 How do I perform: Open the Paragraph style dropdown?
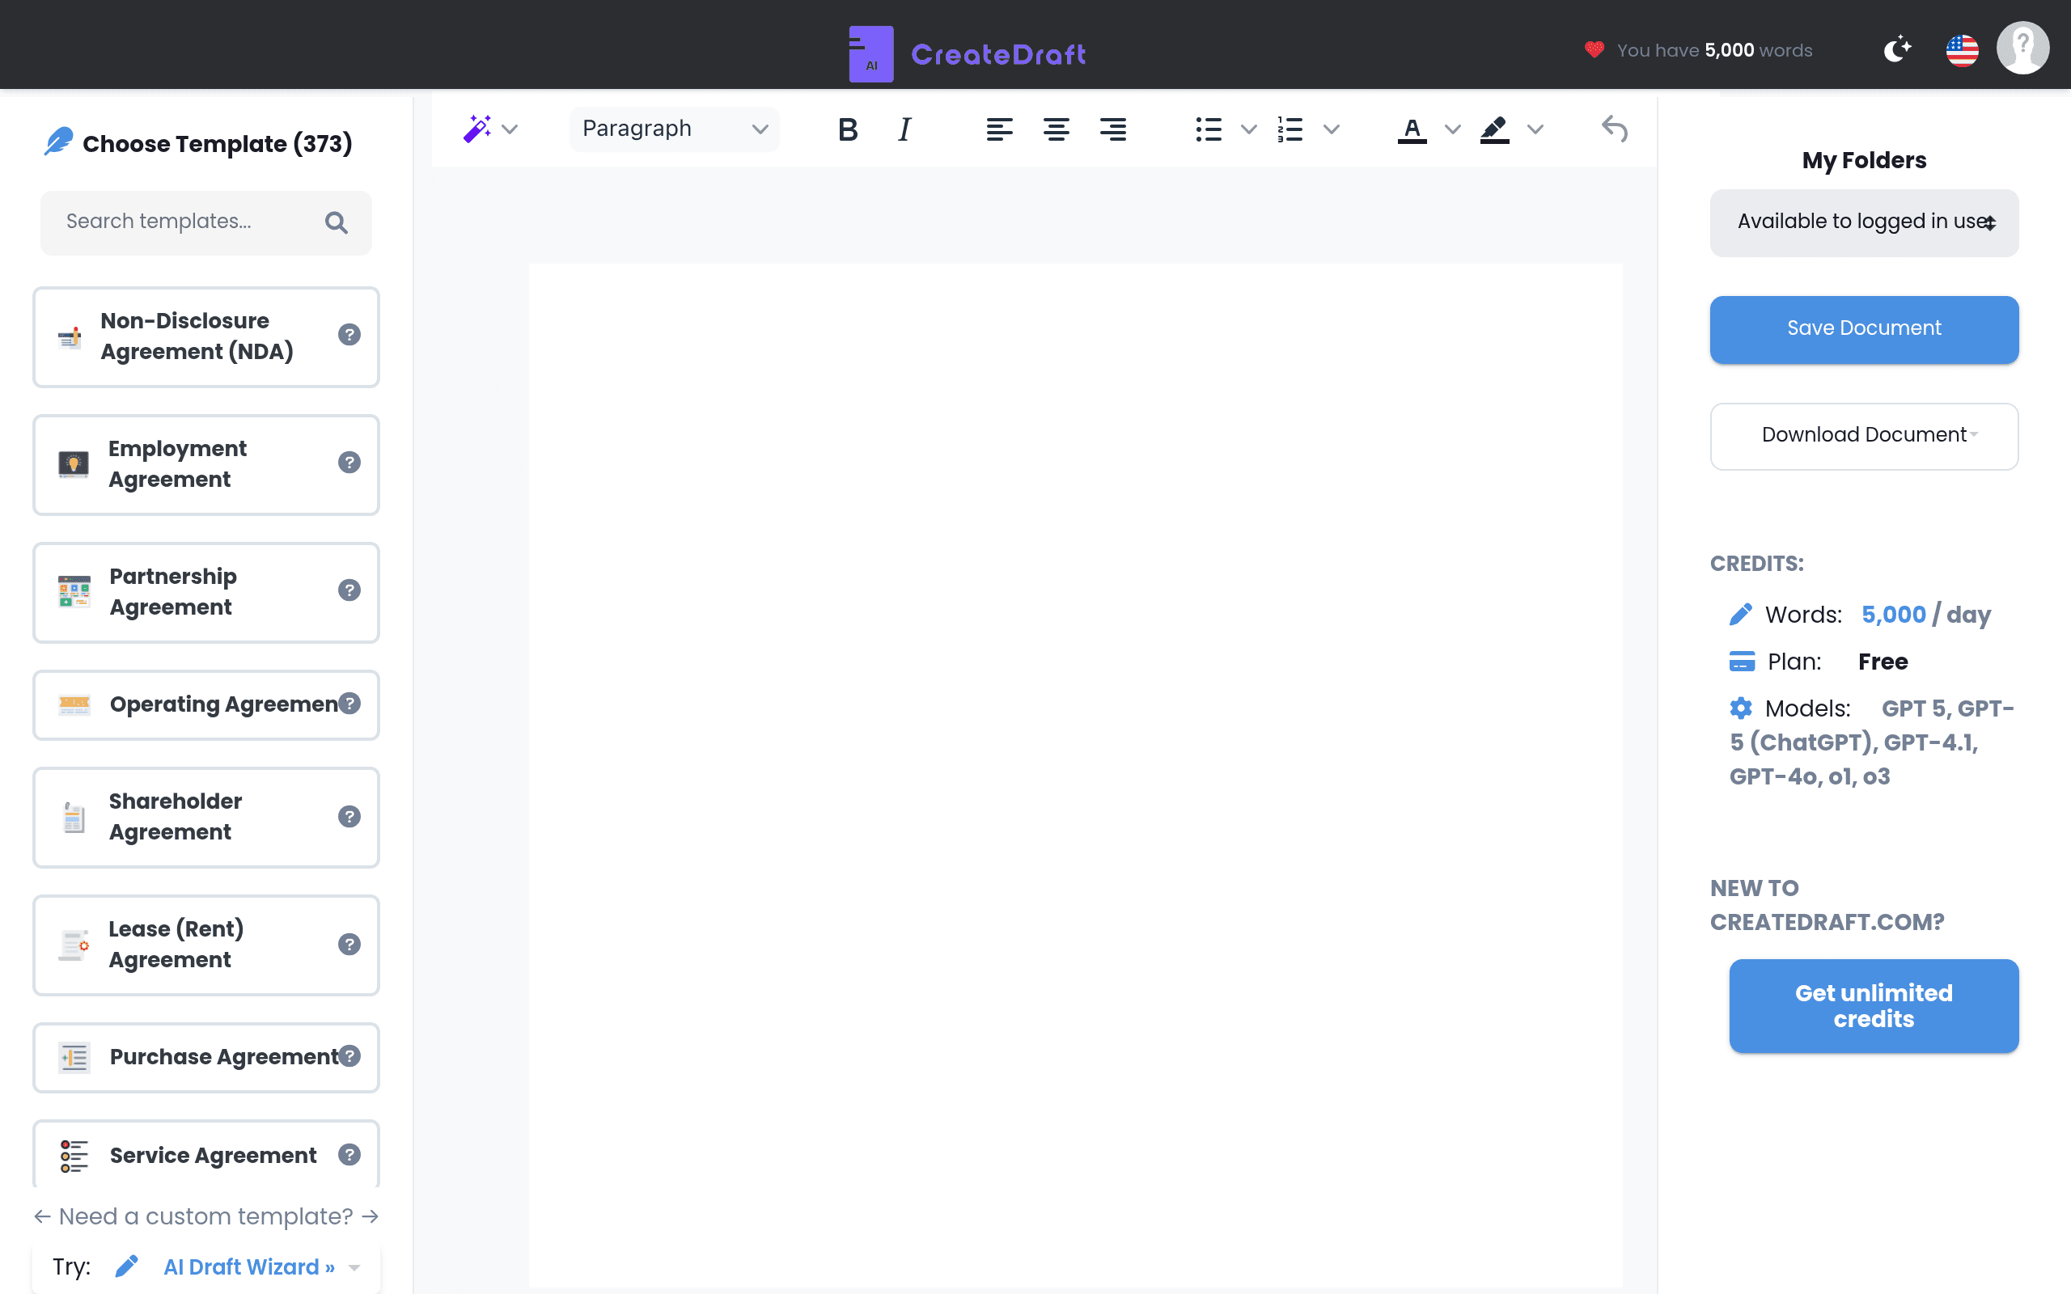click(674, 129)
